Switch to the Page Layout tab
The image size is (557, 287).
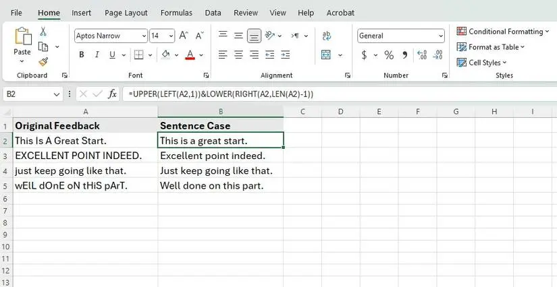point(126,13)
